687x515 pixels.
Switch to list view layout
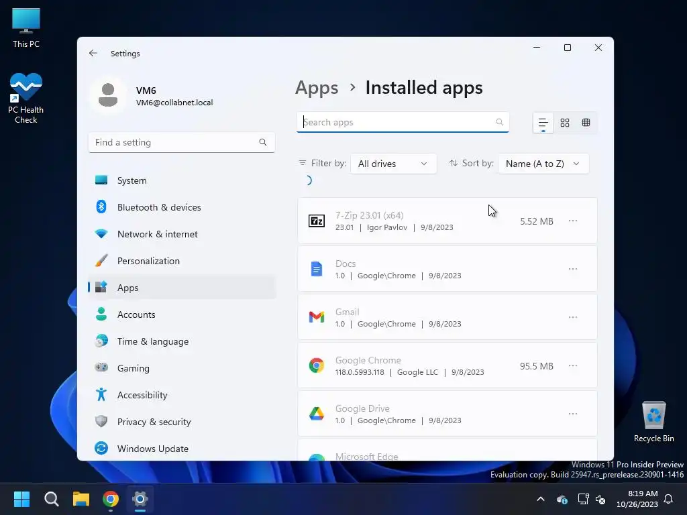(x=543, y=123)
